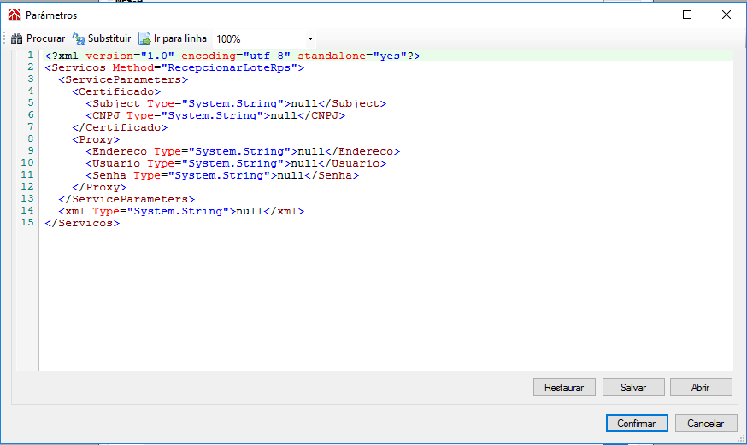
Task: Click the Cancelar button
Action: (x=706, y=423)
